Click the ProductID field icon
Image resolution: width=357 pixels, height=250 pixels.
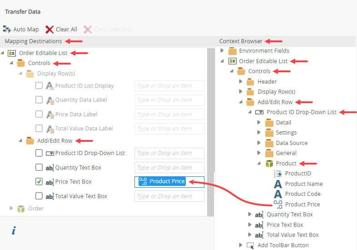[278, 174]
